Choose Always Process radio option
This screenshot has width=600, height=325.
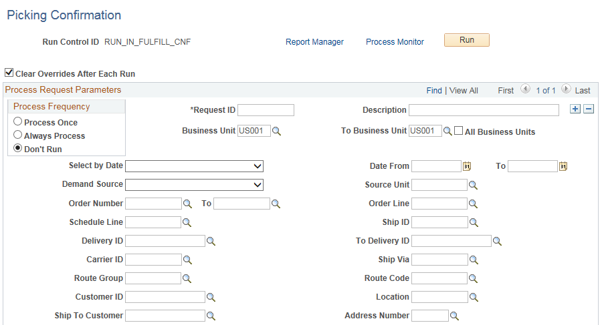tap(17, 134)
